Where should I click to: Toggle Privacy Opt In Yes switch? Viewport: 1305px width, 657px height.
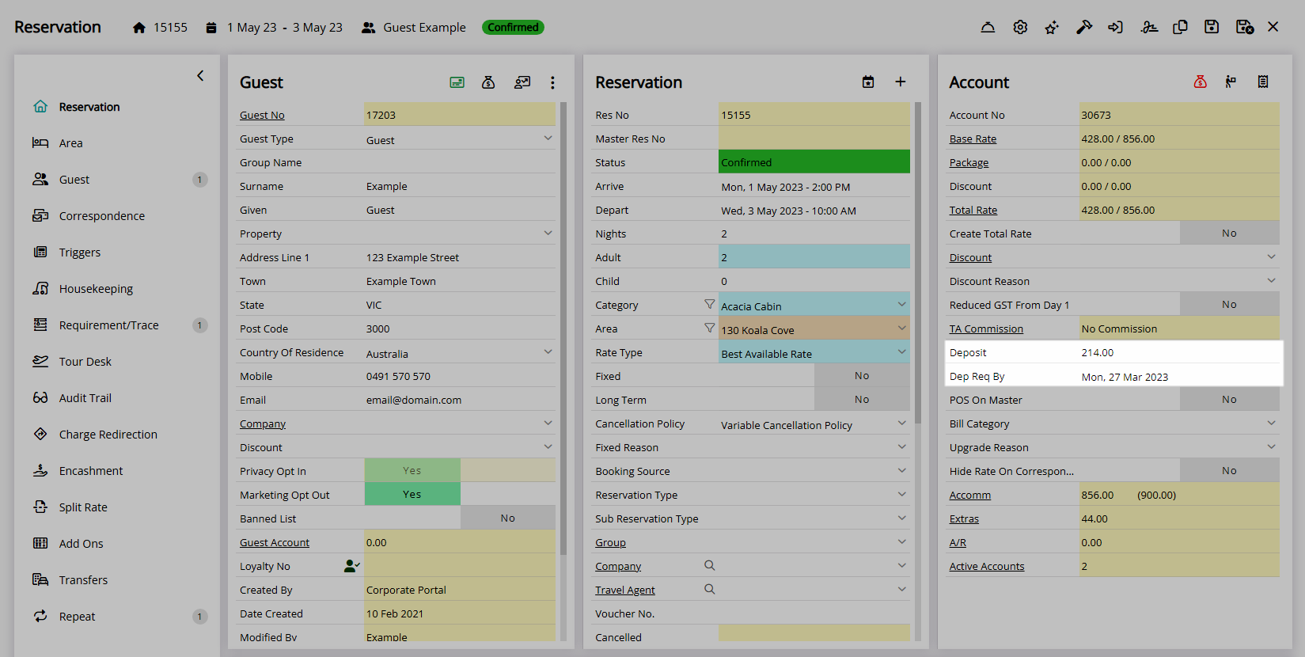412,470
